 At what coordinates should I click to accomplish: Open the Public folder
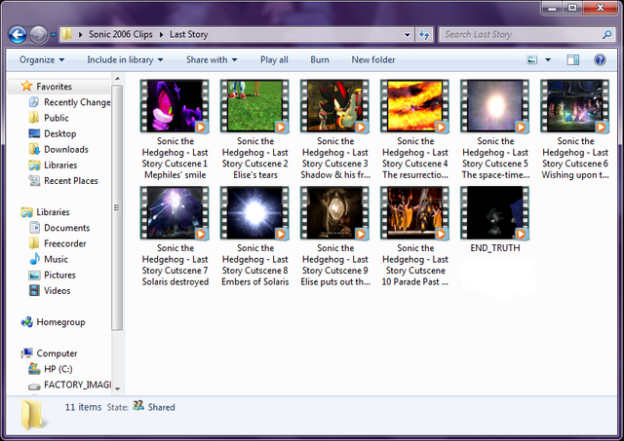point(49,118)
